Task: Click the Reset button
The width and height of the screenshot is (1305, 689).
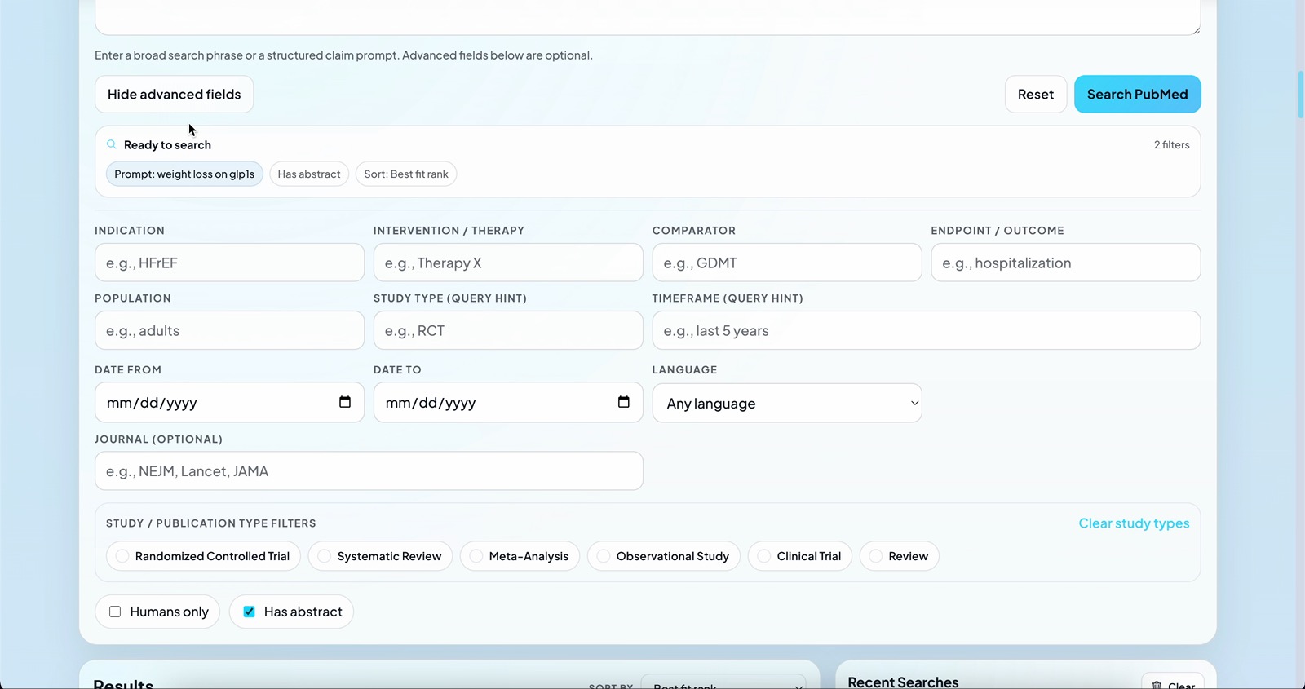Action: pyautogui.click(x=1036, y=95)
